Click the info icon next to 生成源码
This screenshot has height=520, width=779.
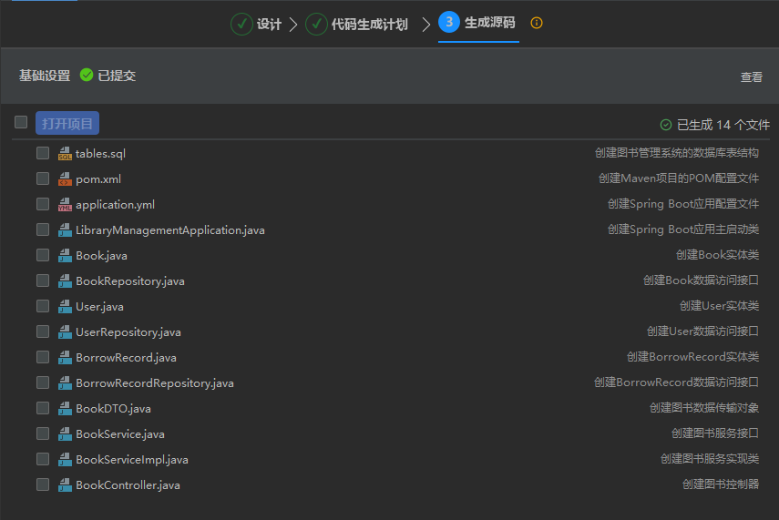537,24
